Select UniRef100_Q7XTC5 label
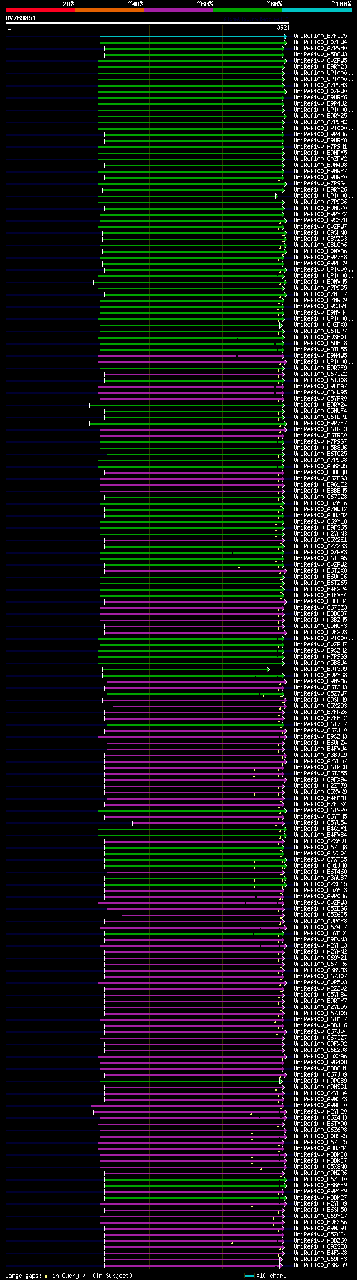This screenshot has width=357, height=1280. 320,860
